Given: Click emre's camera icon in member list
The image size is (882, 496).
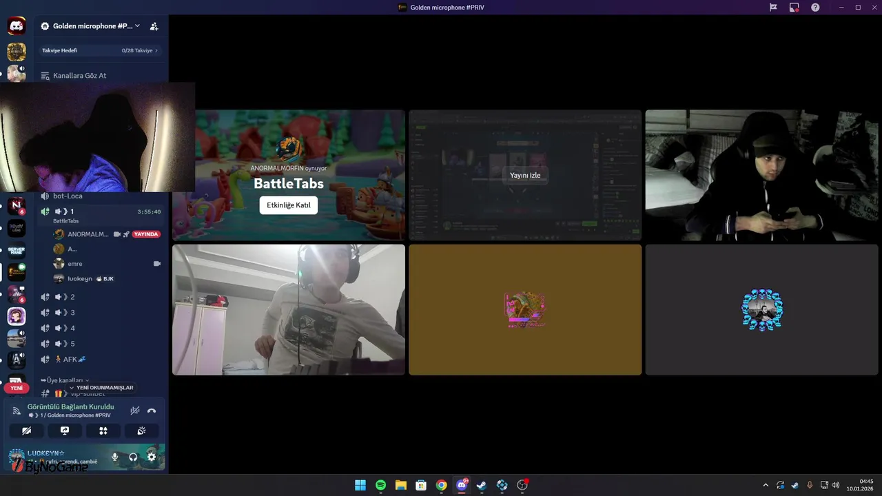Looking at the screenshot, I should coord(157,263).
